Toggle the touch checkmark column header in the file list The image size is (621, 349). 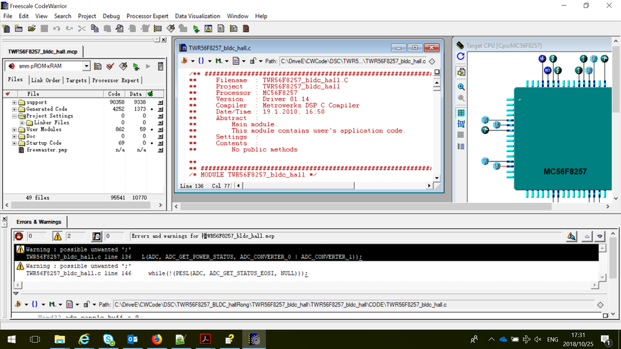(x=7, y=94)
